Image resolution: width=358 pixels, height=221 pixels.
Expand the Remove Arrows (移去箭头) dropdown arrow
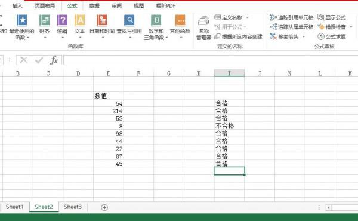point(304,36)
